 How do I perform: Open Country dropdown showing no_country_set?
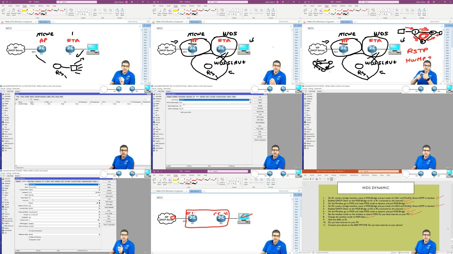99,215
